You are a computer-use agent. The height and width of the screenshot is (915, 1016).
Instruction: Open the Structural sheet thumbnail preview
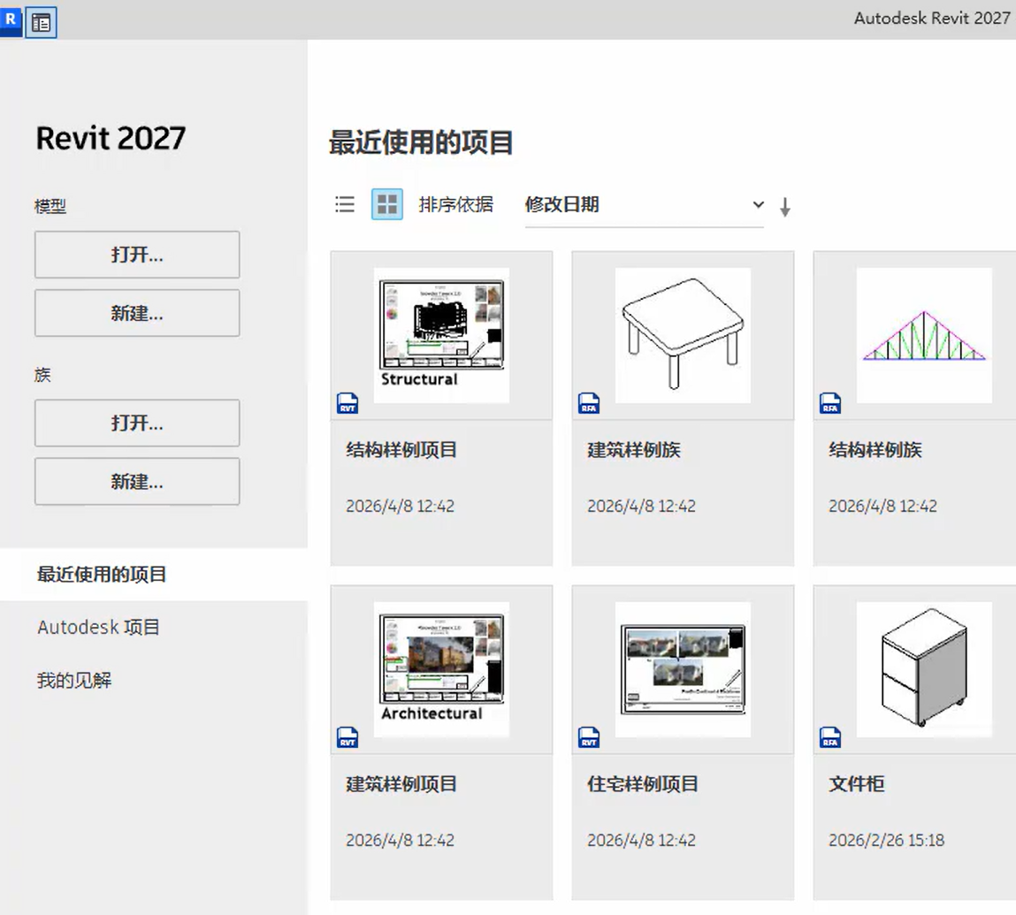coord(441,335)
